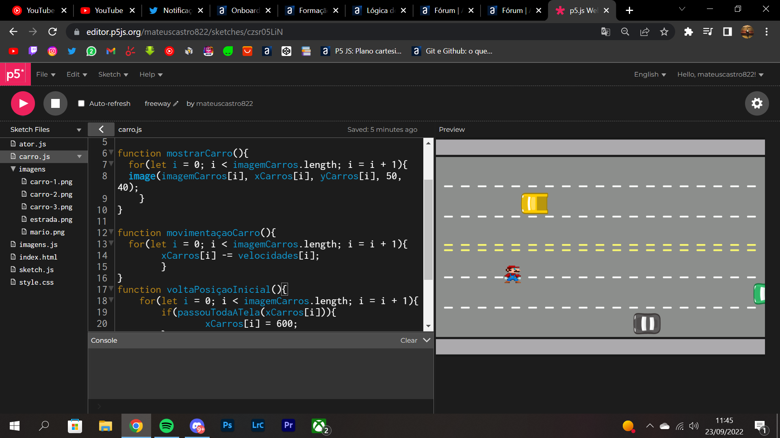780x438 pixels.
Task: Open editor settings gear
Action: pos(757,103)
